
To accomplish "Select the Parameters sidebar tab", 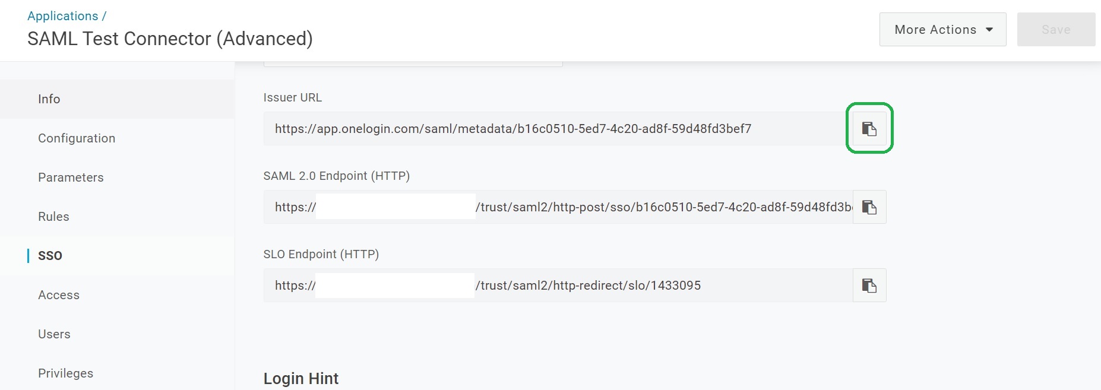I will coord(71,177).
